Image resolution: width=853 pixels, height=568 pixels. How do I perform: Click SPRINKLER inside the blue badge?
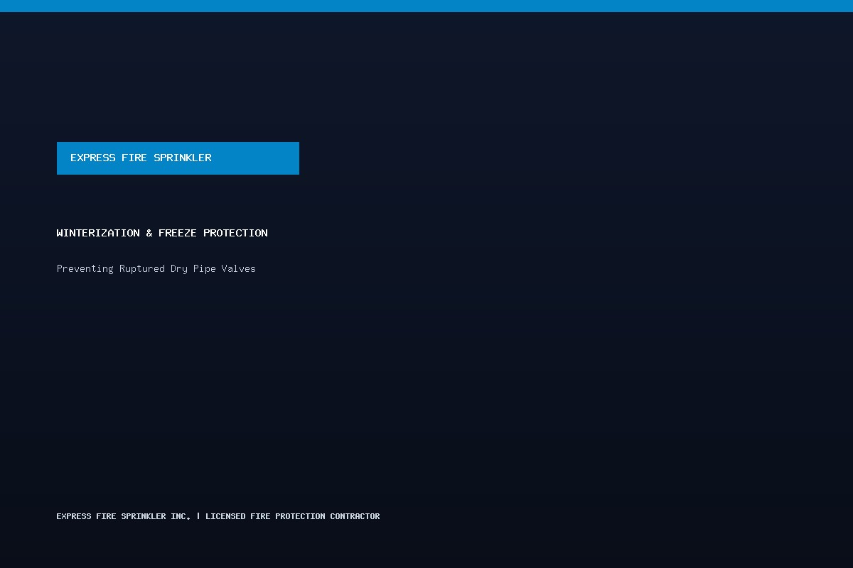click(x=183, y=158)
